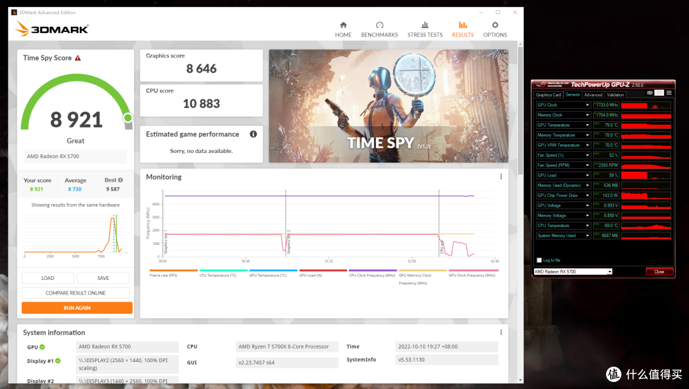
Task: Expand the GPU Temperature sensor dropdown
Action: click(588, 125)
